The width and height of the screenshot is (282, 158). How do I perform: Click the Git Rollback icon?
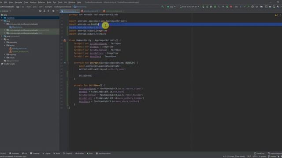pyautogui.click(x=256, y=7)
